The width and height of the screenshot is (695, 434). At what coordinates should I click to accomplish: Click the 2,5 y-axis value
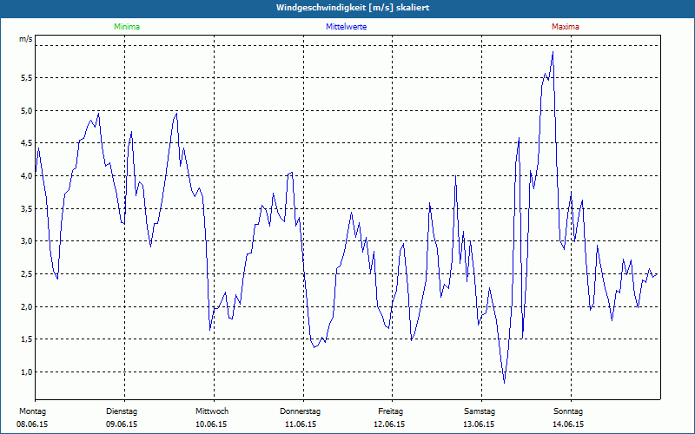click(26, 274)
